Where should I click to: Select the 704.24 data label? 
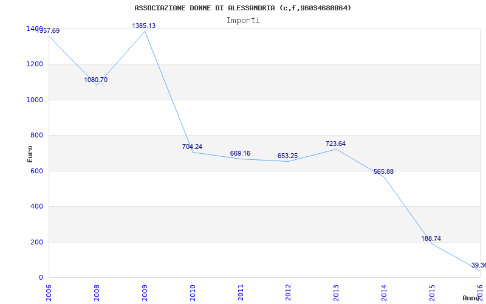point(192,147)
